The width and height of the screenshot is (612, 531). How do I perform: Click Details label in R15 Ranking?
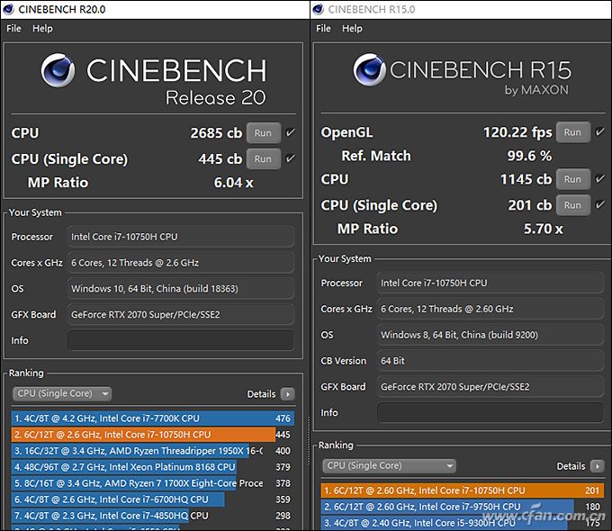point(571,466)
